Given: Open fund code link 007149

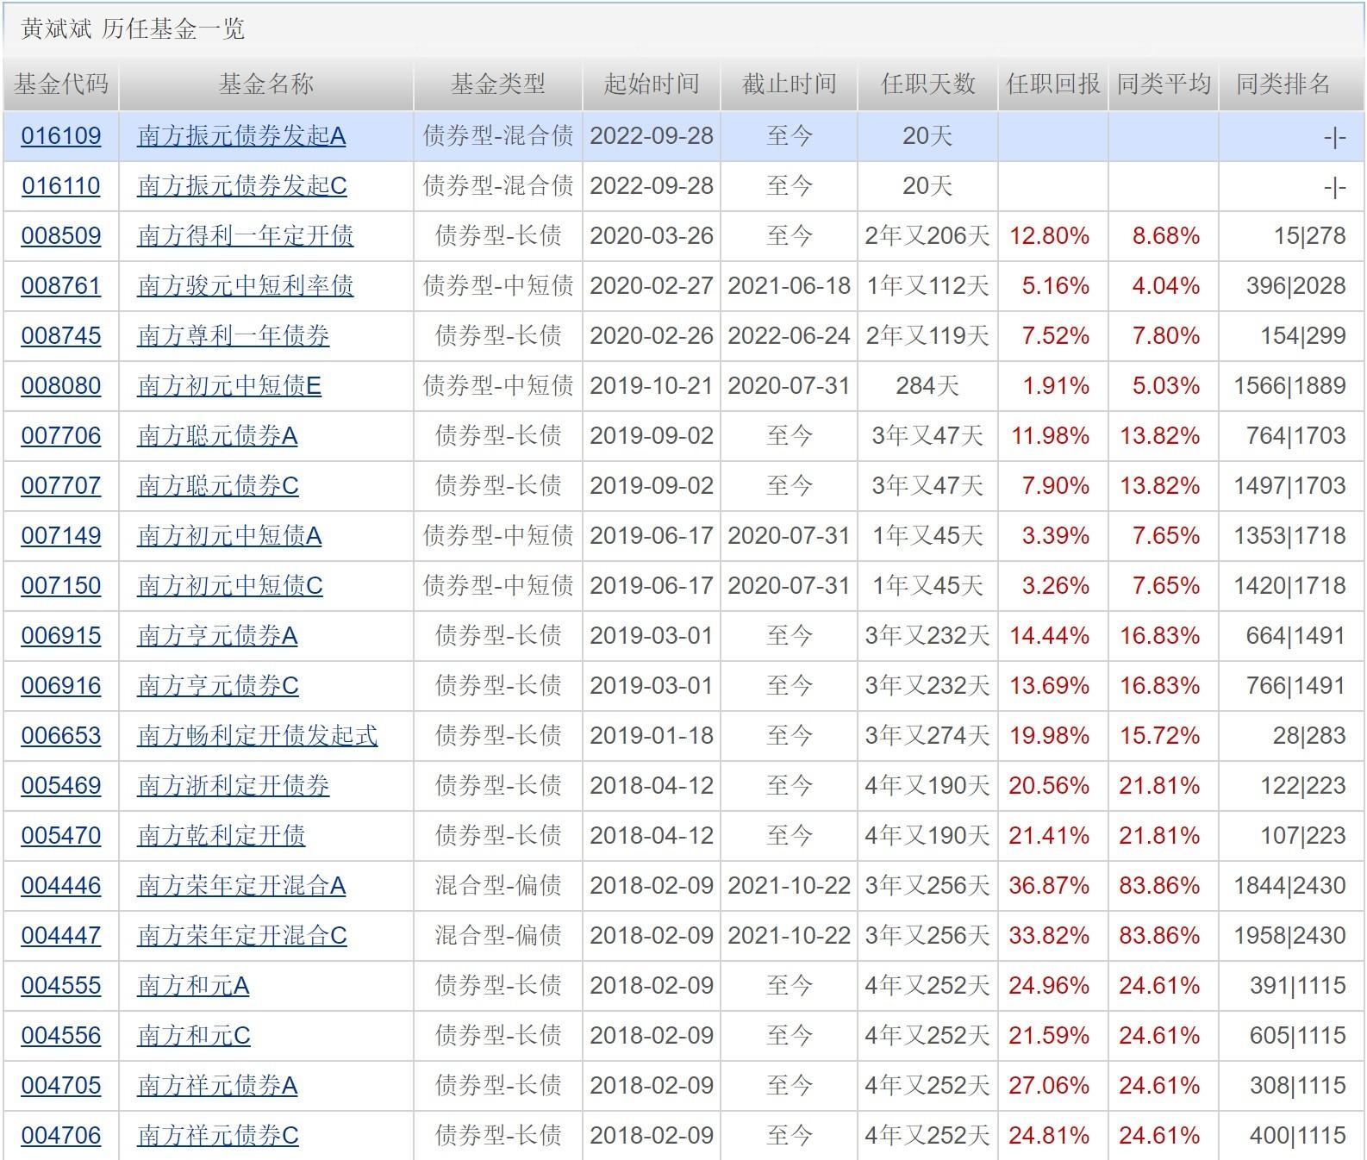Looking at the screenshot, I should 61,536.
